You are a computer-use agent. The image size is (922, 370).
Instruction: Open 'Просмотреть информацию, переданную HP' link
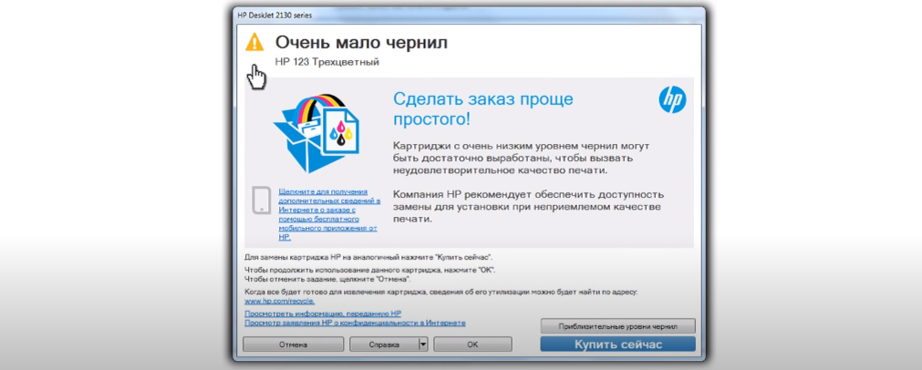[322, 314]
